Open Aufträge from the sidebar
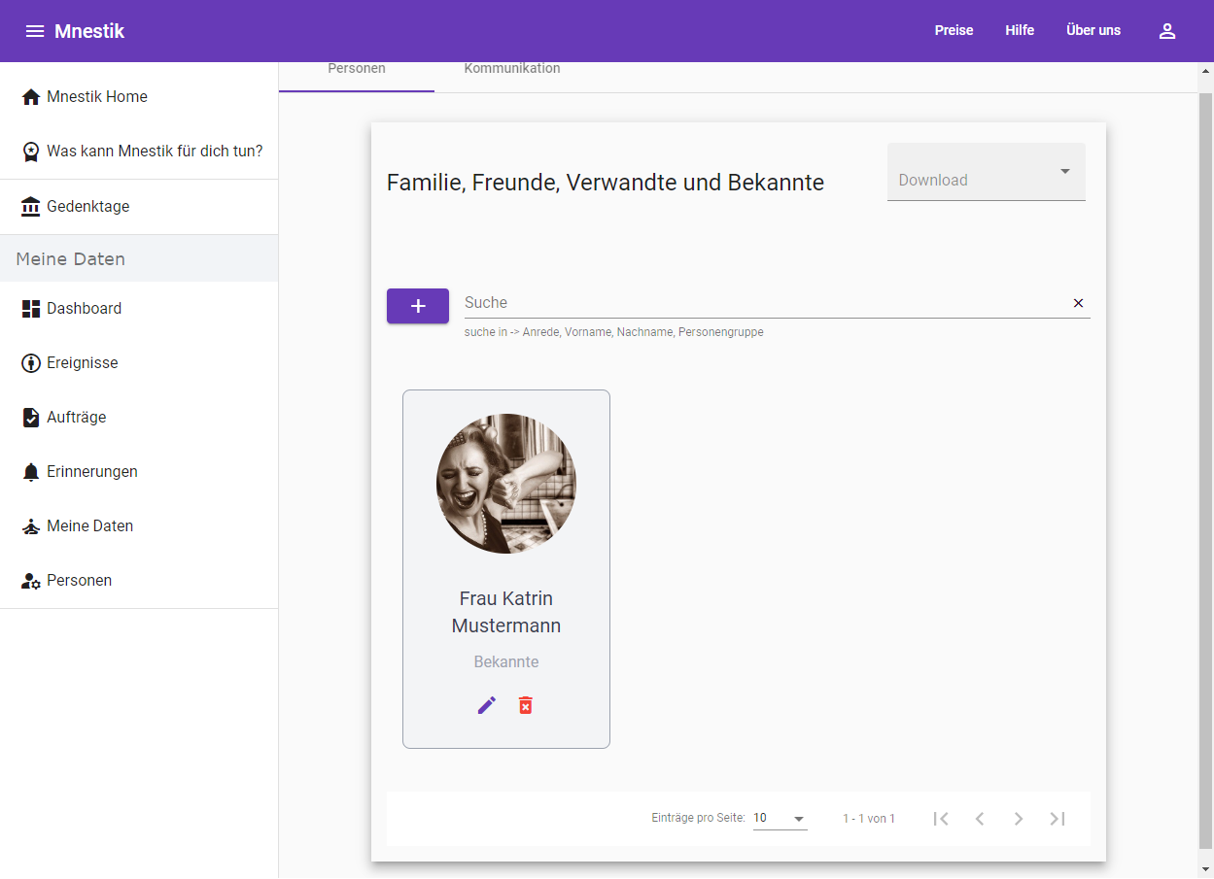1214x879 pixels. (x=76, y=418)
